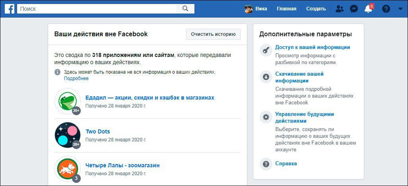The image size is (408, 186).
Task: Click the heading 'Ваши действия вне Facebook'
Action: coord(101,34)
